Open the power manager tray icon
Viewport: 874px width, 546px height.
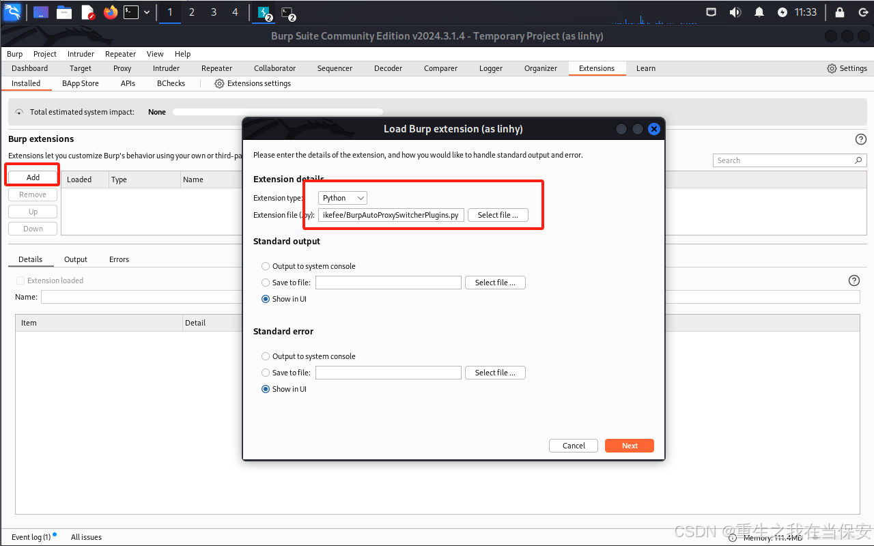click(x=783, y=12)
